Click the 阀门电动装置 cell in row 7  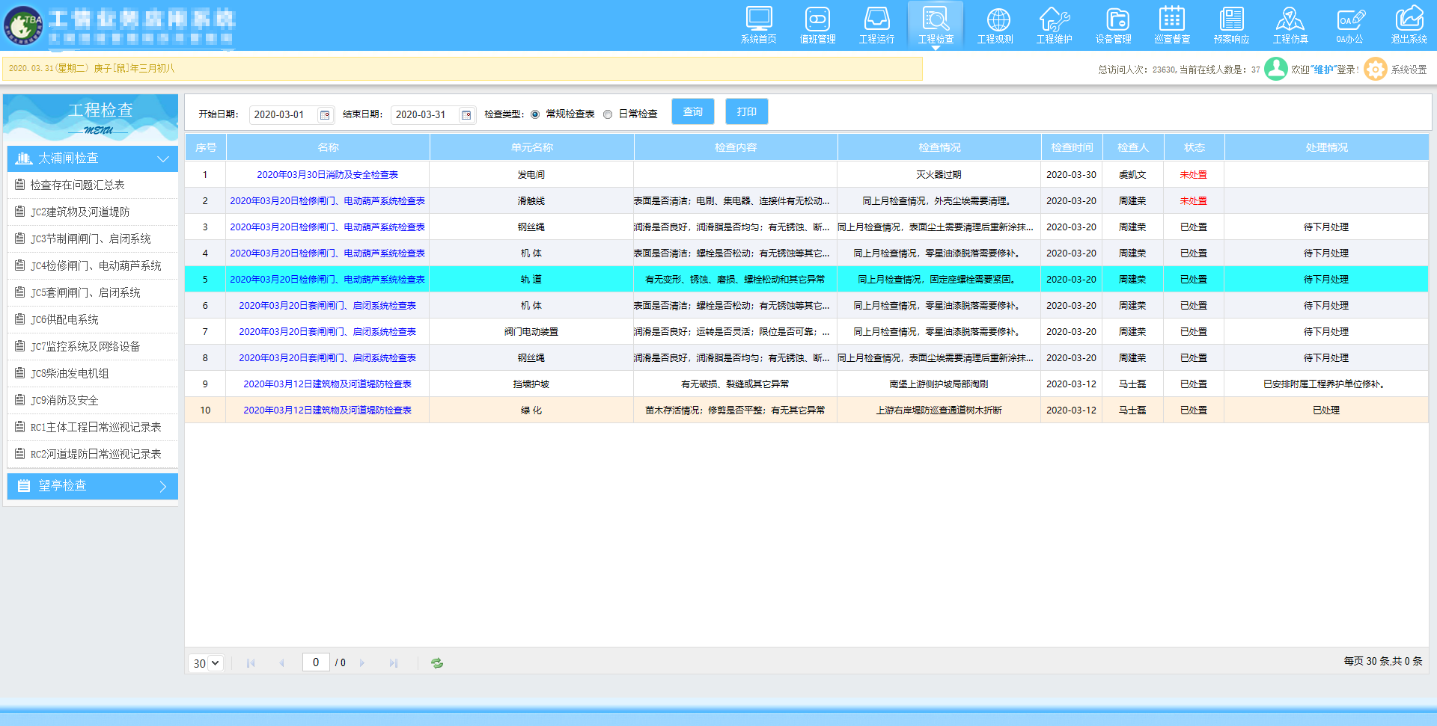pos(531,332)
